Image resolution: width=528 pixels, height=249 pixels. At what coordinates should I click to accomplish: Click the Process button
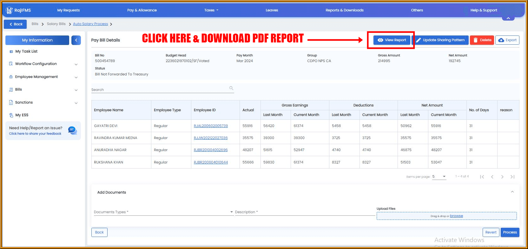click(x=510, y=232)
